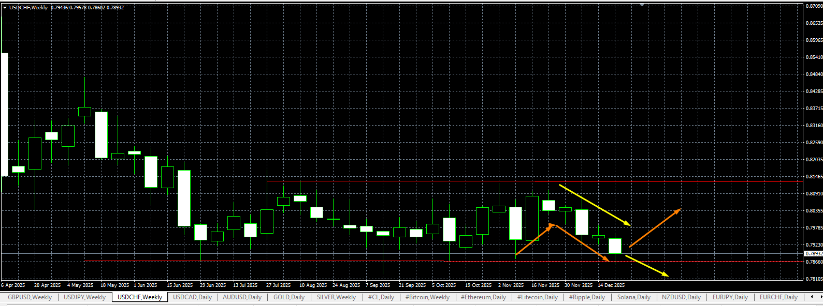
Task: Click the 0.82035 price scale label
Action: pos(814,160)
